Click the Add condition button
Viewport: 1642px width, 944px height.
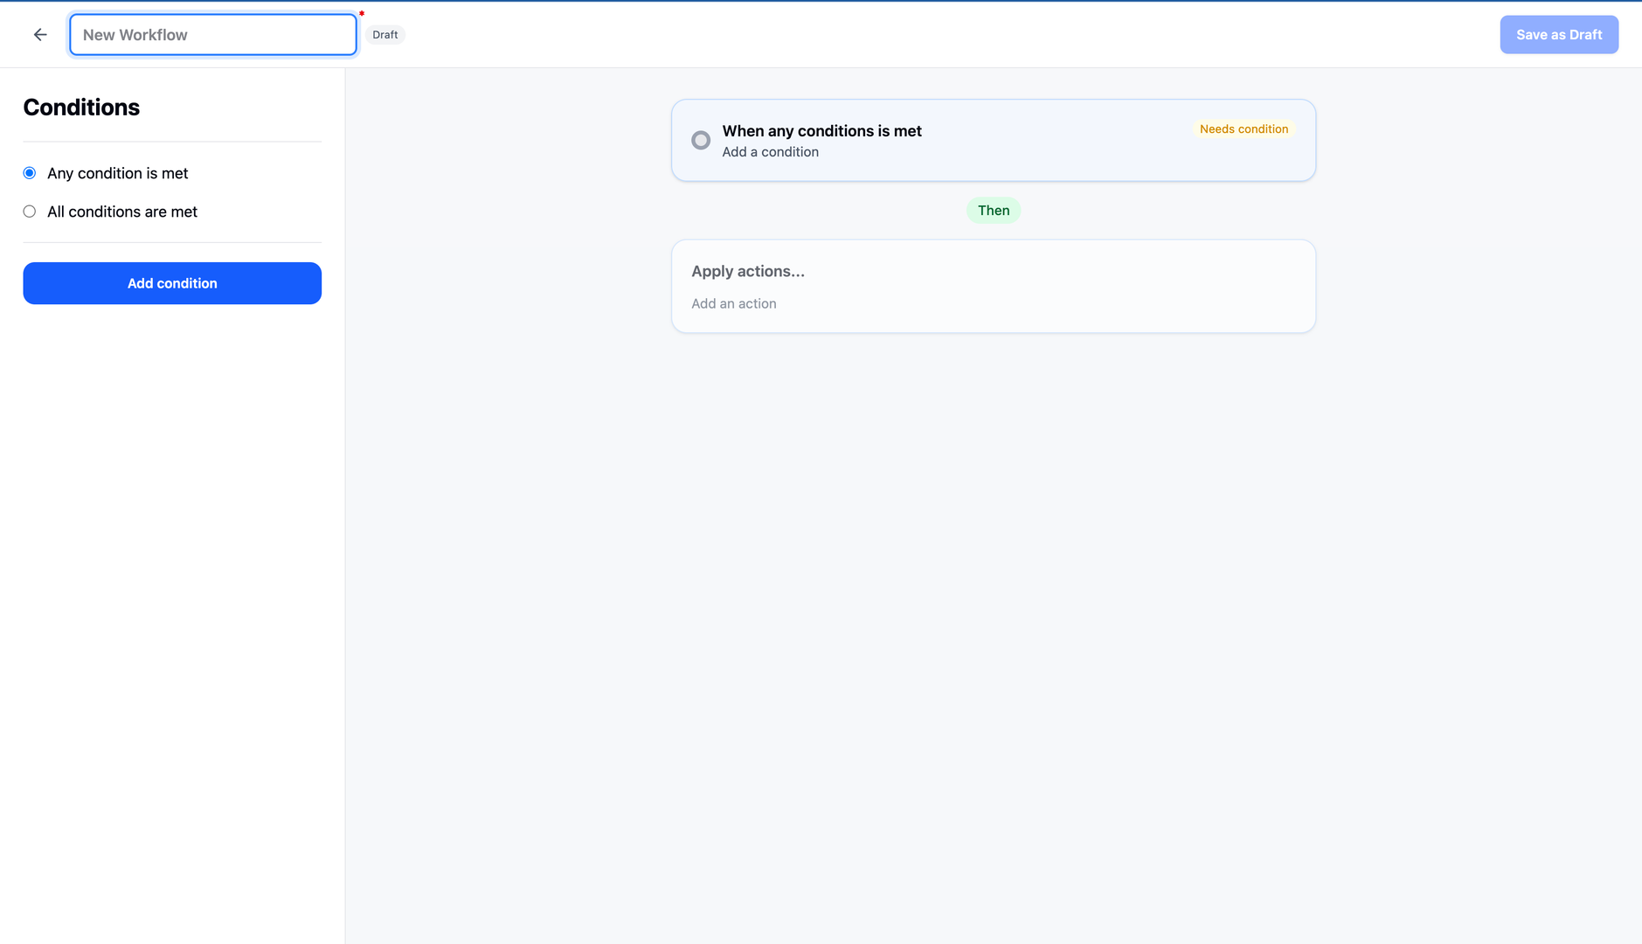[171, 282]
